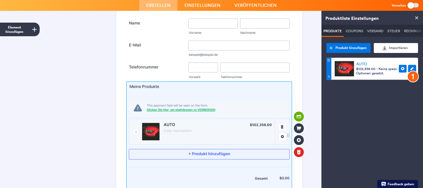Select the PRODUKTE tab in the settings panel
Viewport: 423px width, 188px height.
point(333,31)
